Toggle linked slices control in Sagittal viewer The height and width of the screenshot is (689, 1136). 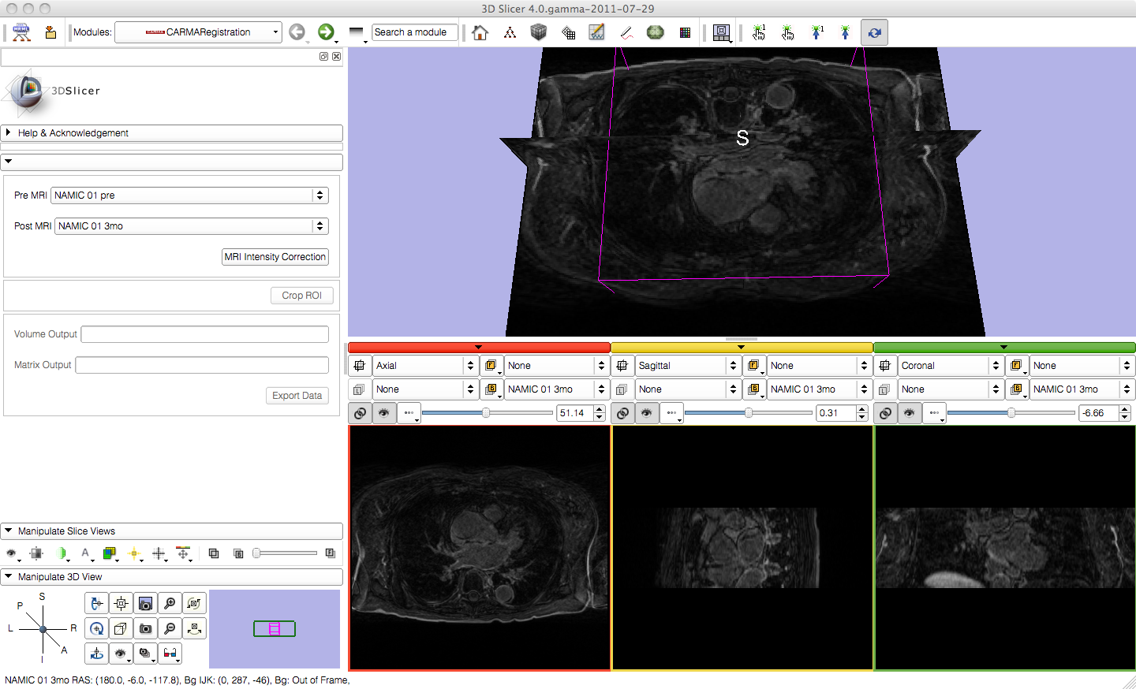[x=623, y=413]
